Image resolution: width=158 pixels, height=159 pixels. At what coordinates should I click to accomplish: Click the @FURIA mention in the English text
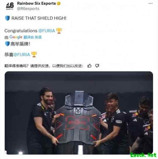[x=47, y=31]
